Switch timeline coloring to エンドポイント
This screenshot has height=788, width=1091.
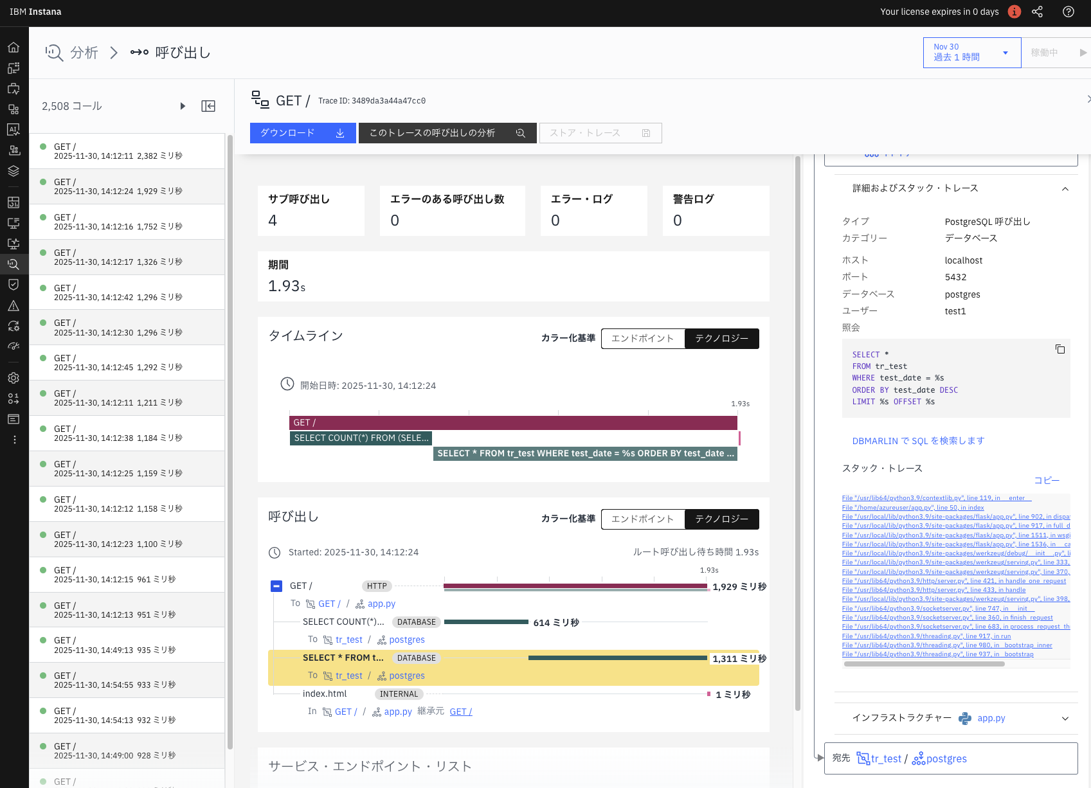[x=642, y=338]
